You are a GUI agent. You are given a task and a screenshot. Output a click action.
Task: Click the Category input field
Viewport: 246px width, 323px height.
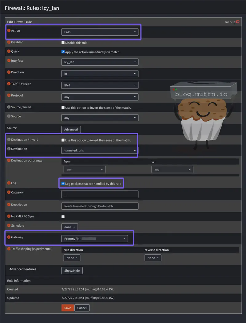click(x=100, y=194)
